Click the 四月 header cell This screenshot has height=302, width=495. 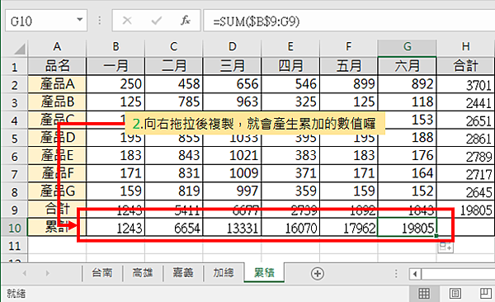click(290, 66)
